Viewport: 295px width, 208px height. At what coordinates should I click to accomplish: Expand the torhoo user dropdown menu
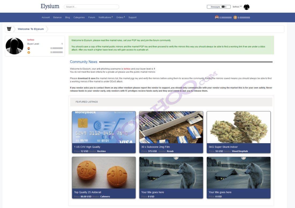[x=237, y=7]
